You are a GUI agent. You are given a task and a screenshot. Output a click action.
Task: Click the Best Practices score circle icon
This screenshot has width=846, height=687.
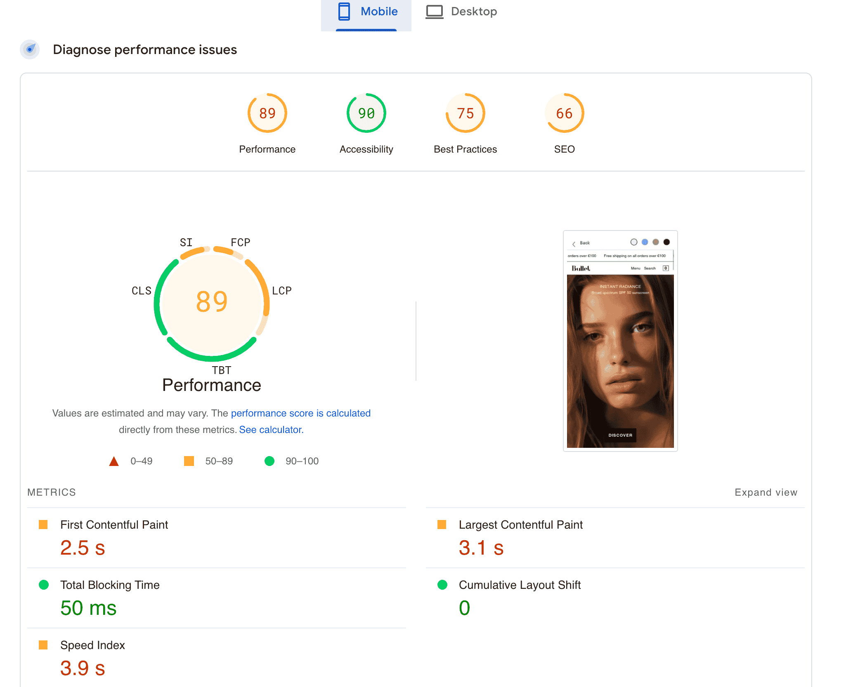[x=464, y=113]
